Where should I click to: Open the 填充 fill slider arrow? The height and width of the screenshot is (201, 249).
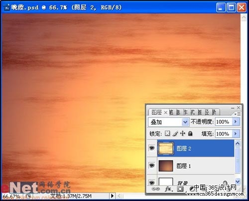click(236, 134)
